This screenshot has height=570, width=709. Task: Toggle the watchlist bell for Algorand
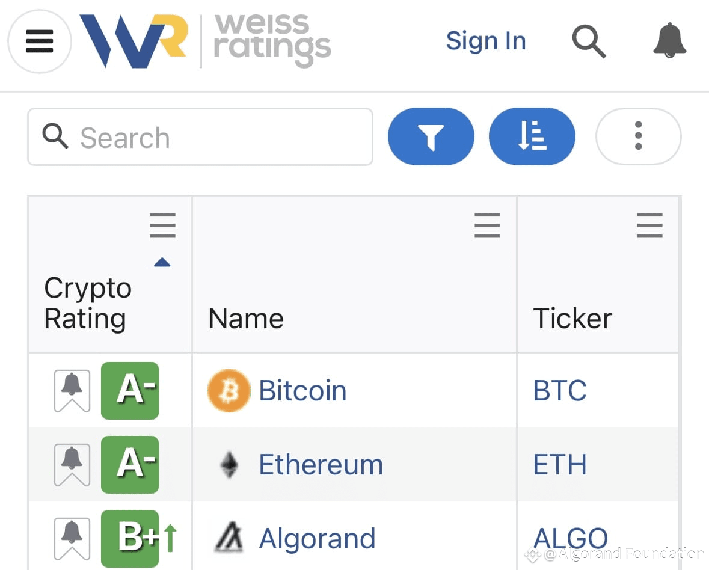[72, 537]
